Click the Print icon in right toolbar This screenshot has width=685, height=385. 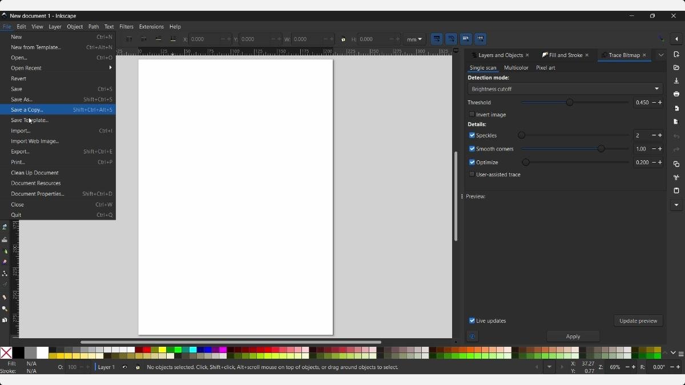point(676,94)
